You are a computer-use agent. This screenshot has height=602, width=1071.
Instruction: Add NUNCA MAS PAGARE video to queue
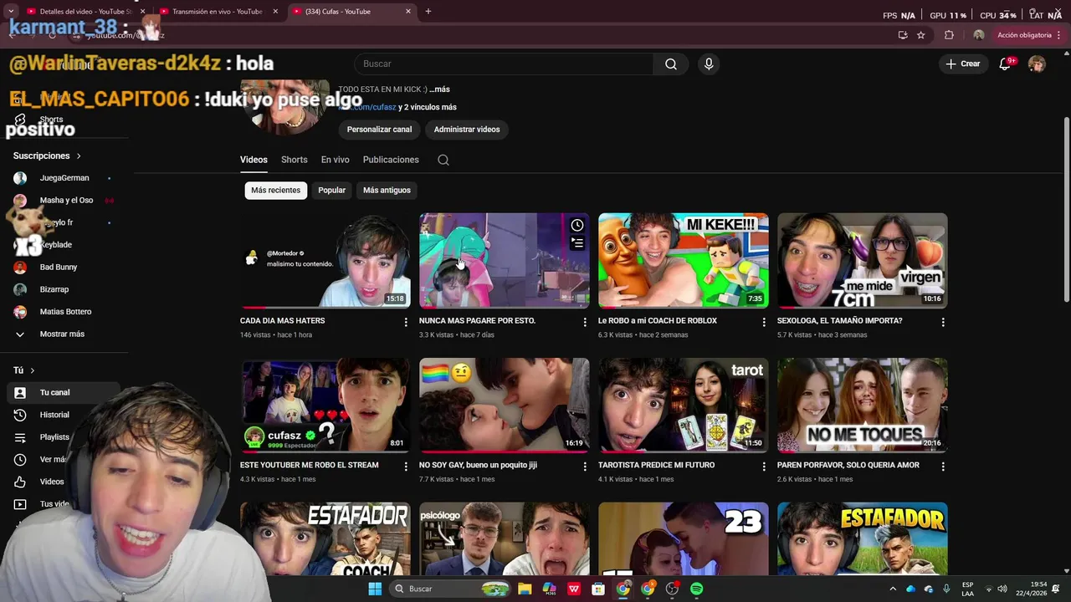577,243
